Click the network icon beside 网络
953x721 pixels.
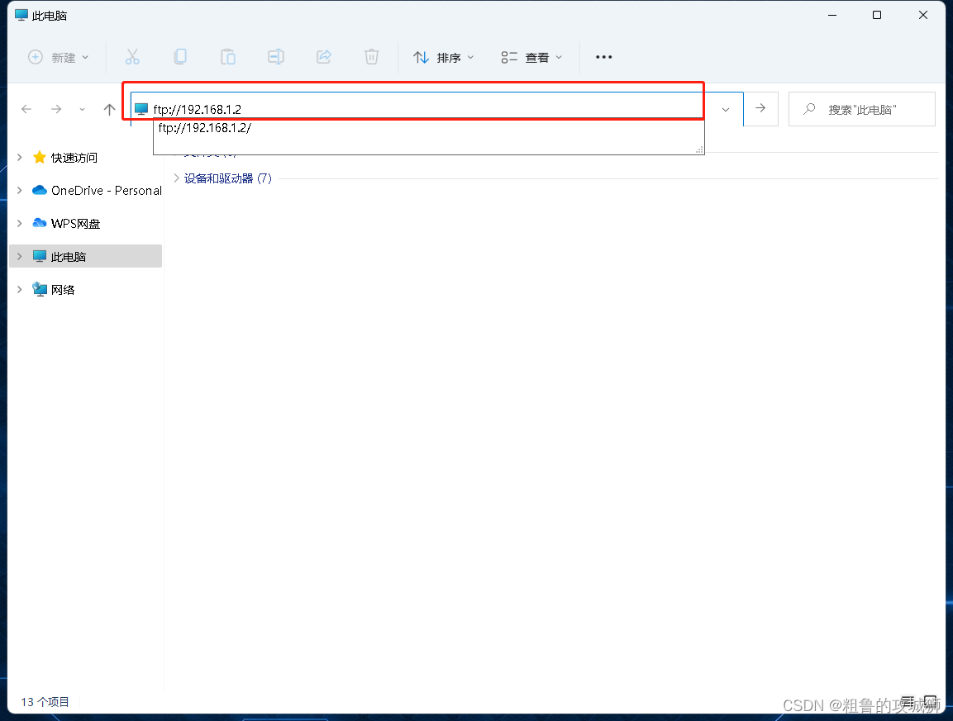(40, 290)
